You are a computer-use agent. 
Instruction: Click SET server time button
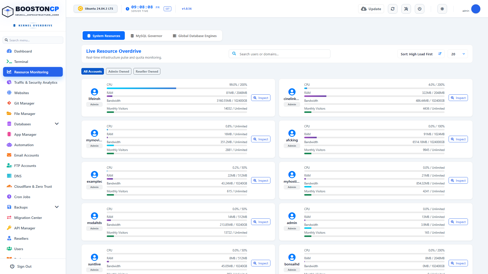tap(167, 9)
